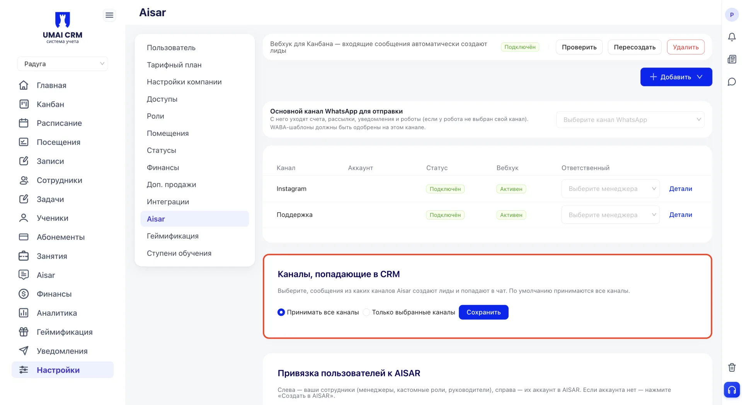
Task: Open Роли settings section
Action: pyautogui.click(x=195, y=116)
